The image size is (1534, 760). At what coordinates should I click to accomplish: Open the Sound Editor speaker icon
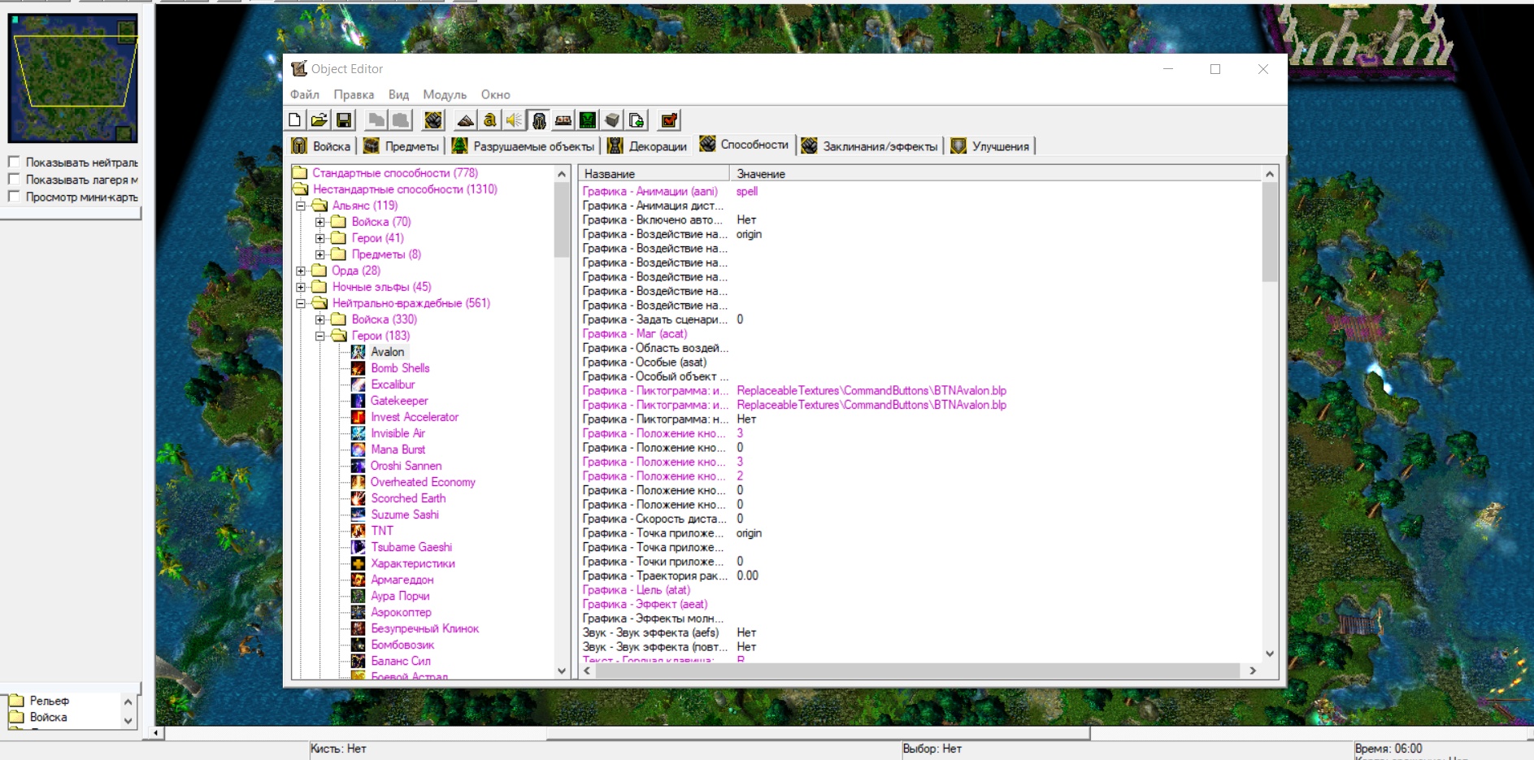point(514,120)
